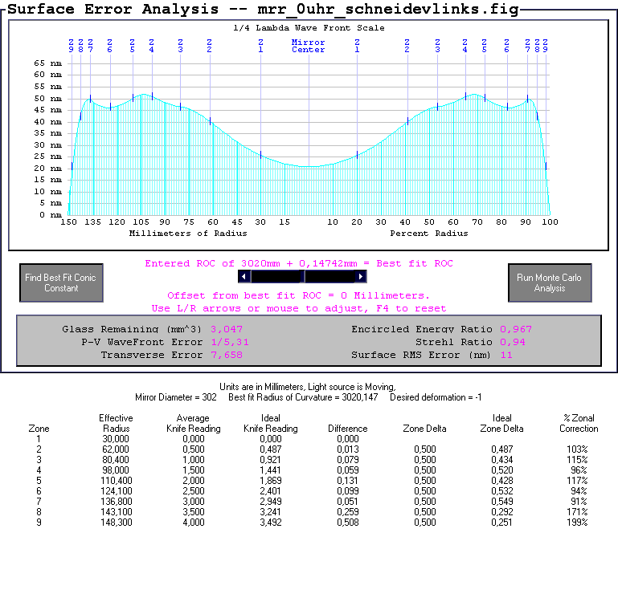This screenshot has width=618, height=614.
Task: Click zone 7 ideal zone delta 0,549
Action: click(501, 502)
